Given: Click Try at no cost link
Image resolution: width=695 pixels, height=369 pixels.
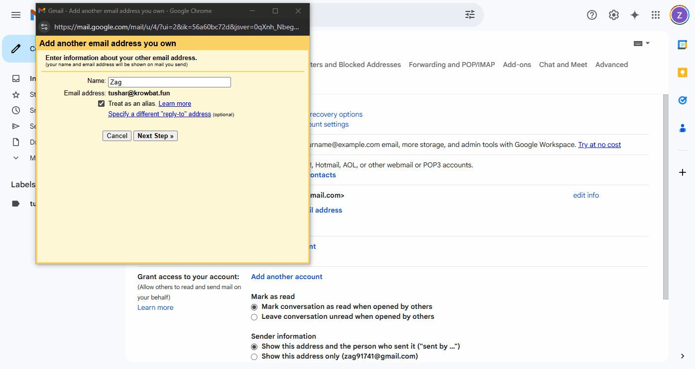Looking at the screenshot, I should [599, 145].
